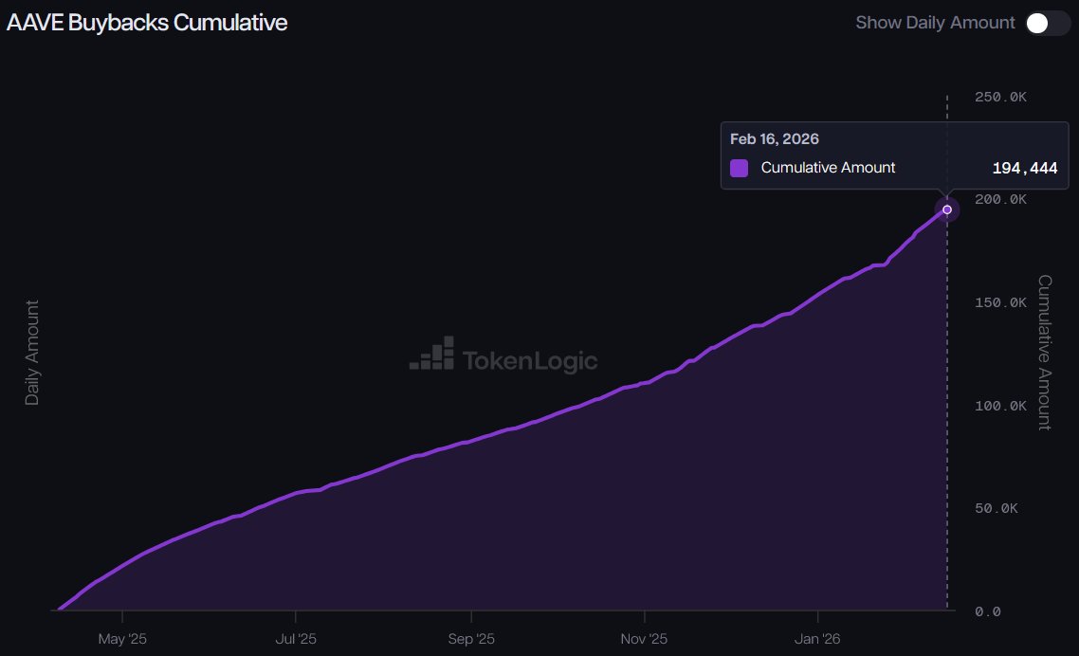Viewport: 1079px width, 656px height.
Task: Click the Nov '25 axis label
Action: click(644, 639)
